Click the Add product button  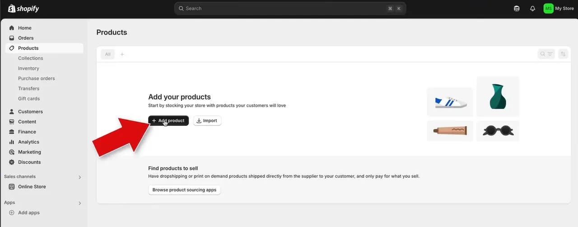168,121
